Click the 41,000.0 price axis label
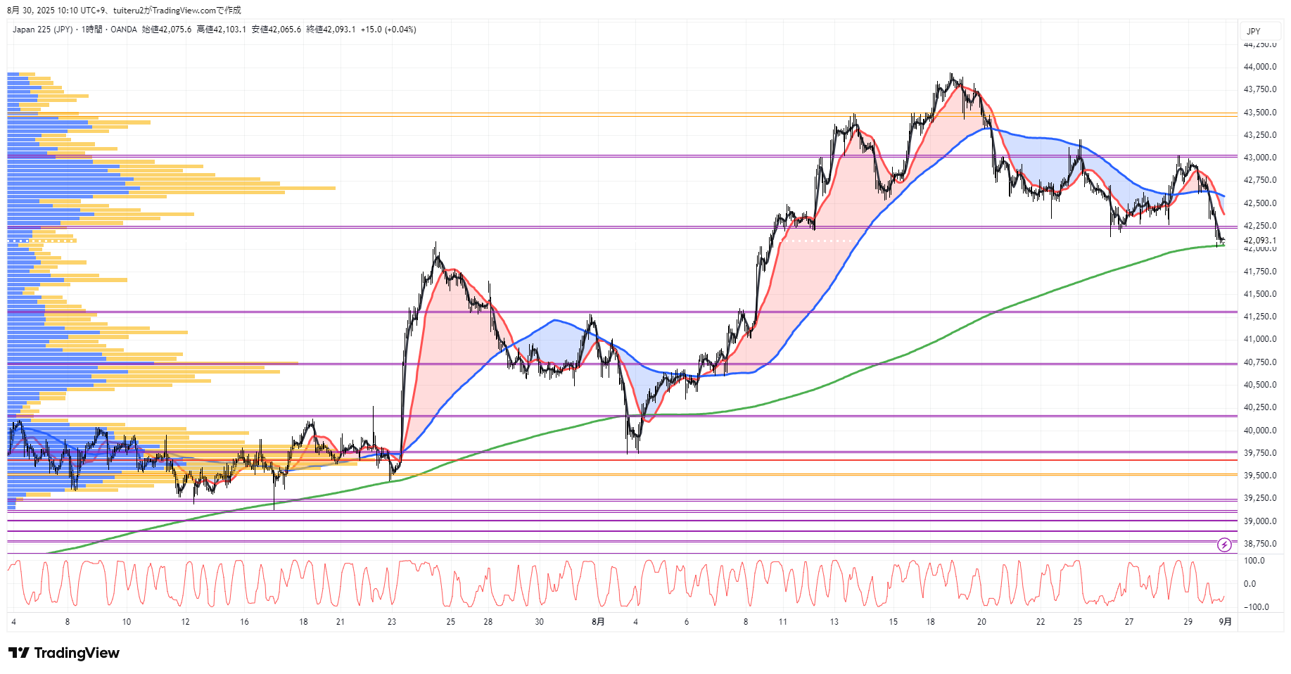The height and width of the screenshot is (674, 1291). 1260,339
